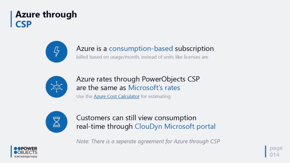Image resolution: width=290 pixels, height=163 pixels.
Task: Click the page number 014
Action: (x=275, y=155)
